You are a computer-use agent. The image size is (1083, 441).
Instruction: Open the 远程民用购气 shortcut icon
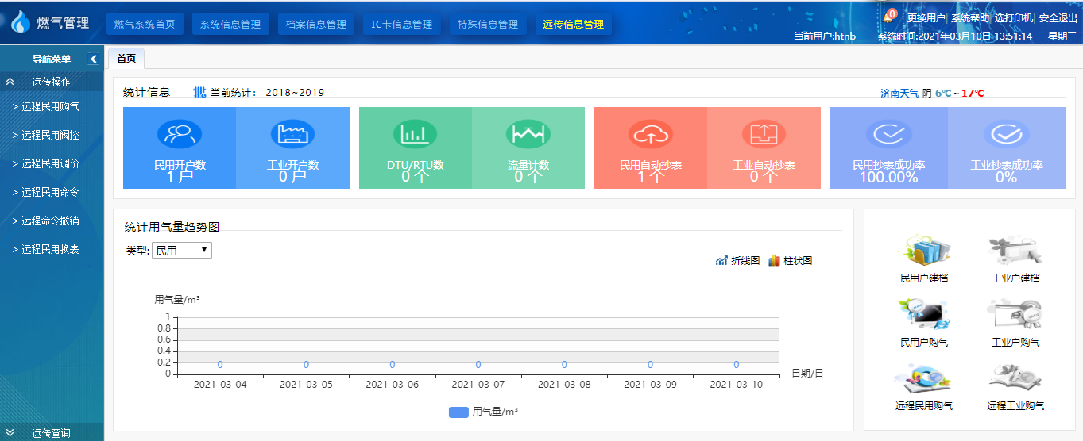click(923, 379)
